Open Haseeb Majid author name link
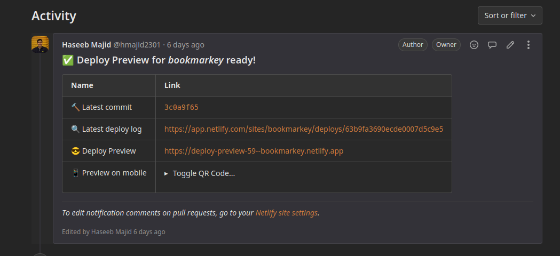560x256 pixels. coord(86,45)
